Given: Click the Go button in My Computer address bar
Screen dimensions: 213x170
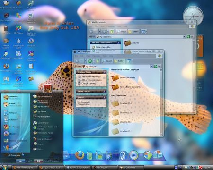Looking at the screenshot, I should click(157, 66).
